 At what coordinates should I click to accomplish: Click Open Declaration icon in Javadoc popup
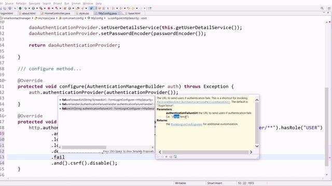tap(171, 157)
